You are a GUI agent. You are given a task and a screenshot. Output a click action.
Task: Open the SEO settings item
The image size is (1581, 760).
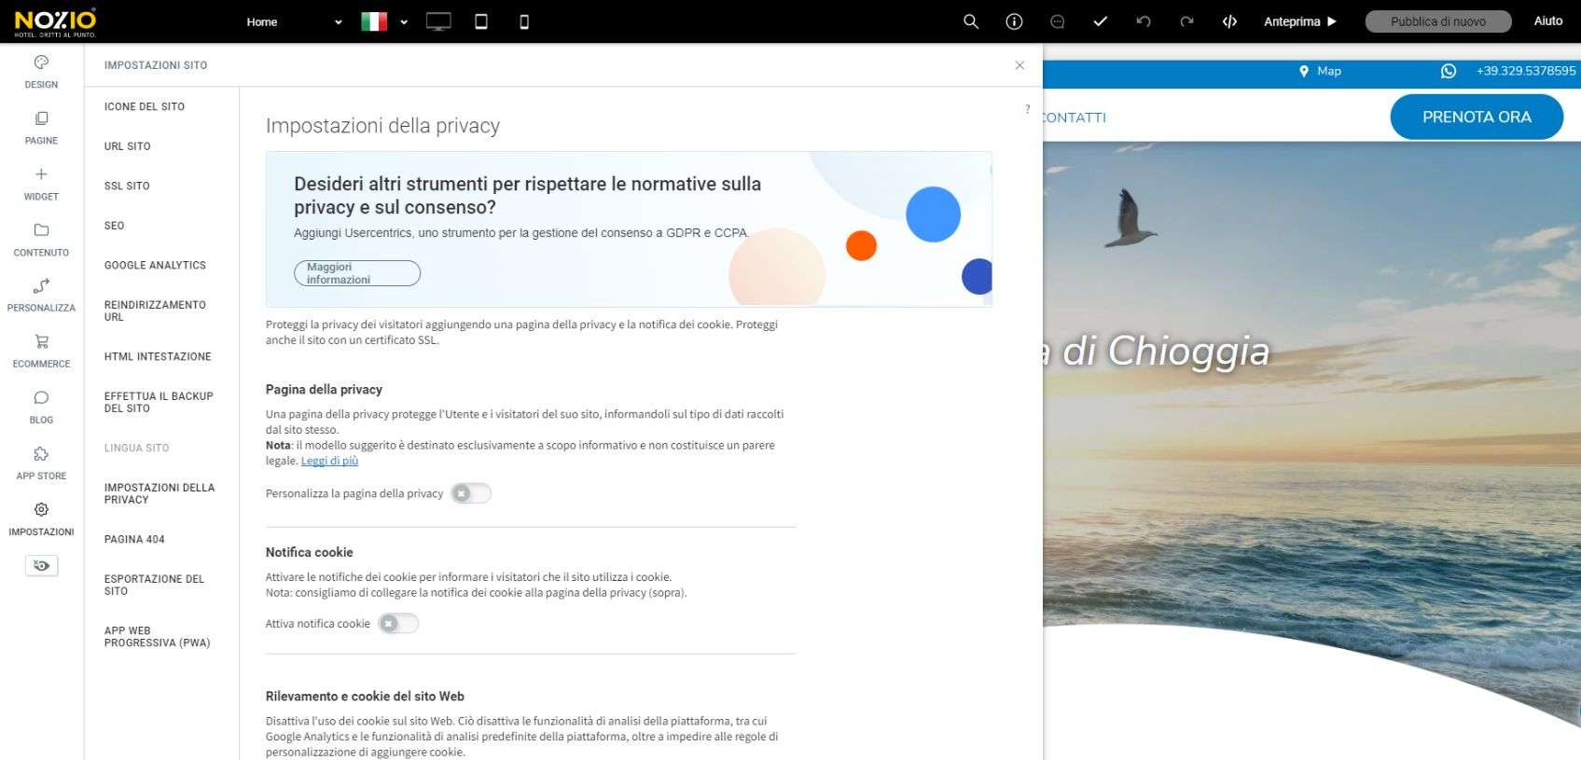(x=115, y=226)
